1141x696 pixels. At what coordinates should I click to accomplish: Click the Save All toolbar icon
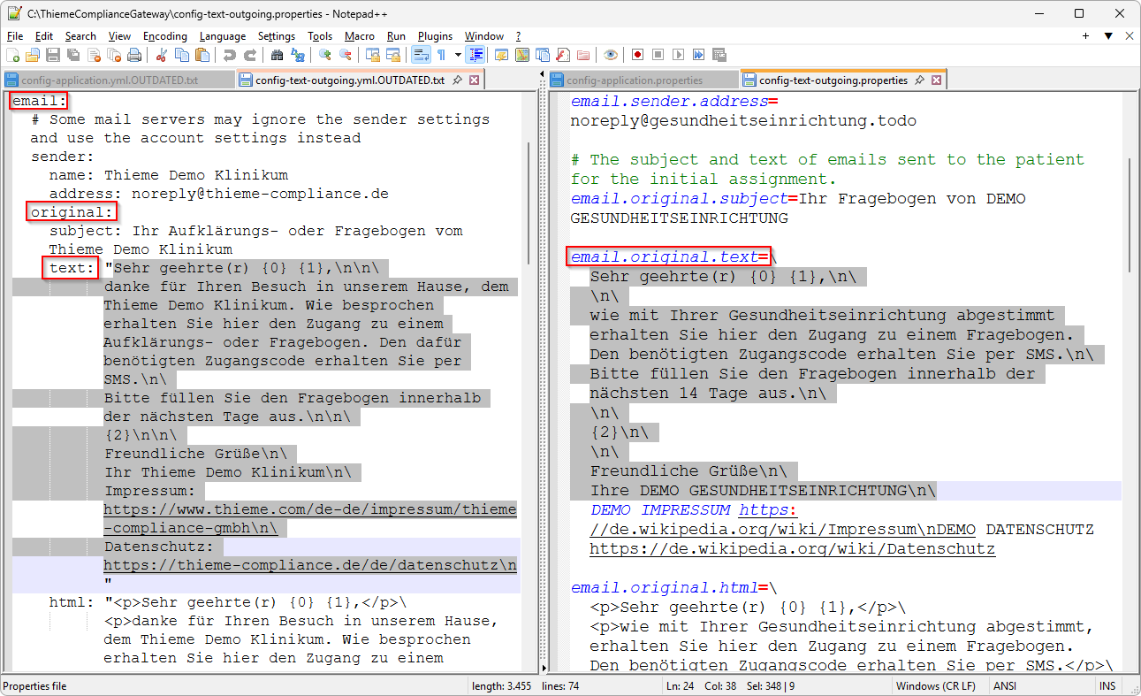click(72, 55)
